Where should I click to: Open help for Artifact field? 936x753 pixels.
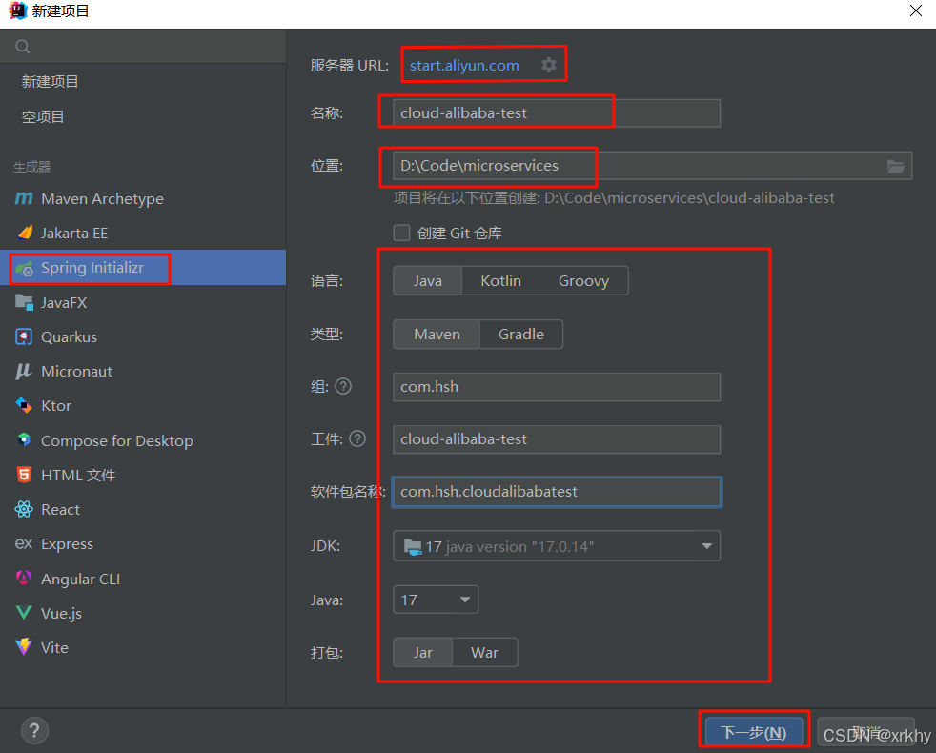pos(357,438)
